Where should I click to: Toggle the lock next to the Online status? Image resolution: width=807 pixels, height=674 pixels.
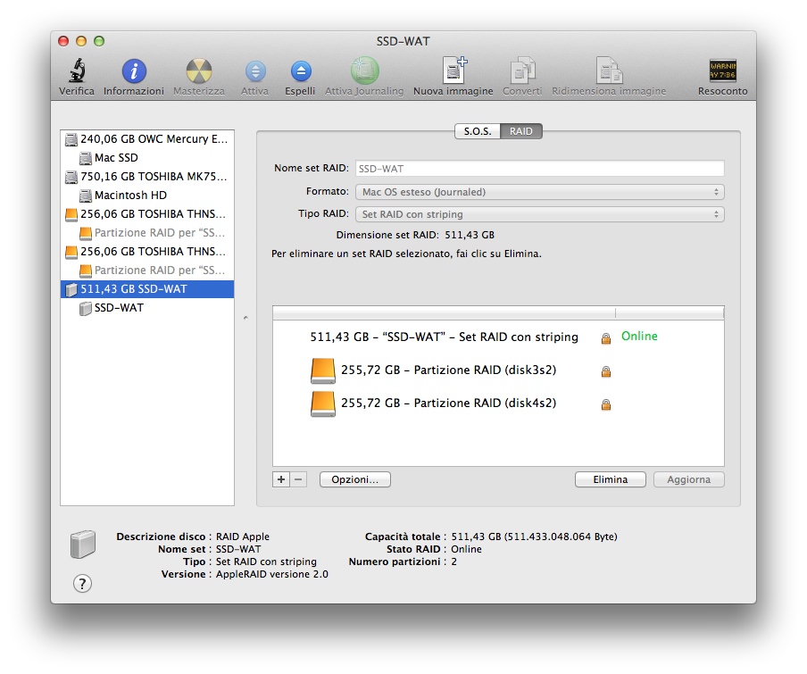point(605,338)
